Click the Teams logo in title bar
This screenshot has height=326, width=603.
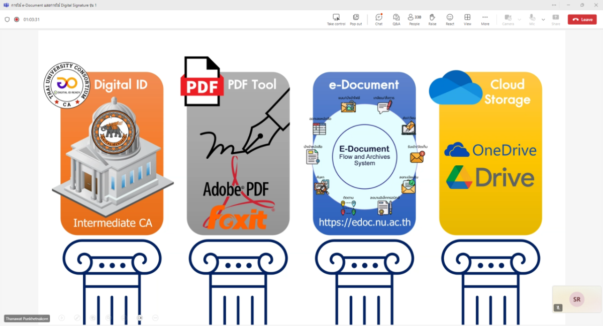(6, 5)
